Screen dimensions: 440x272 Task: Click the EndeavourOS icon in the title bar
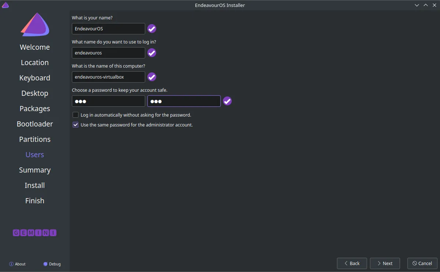coord(5,5)
